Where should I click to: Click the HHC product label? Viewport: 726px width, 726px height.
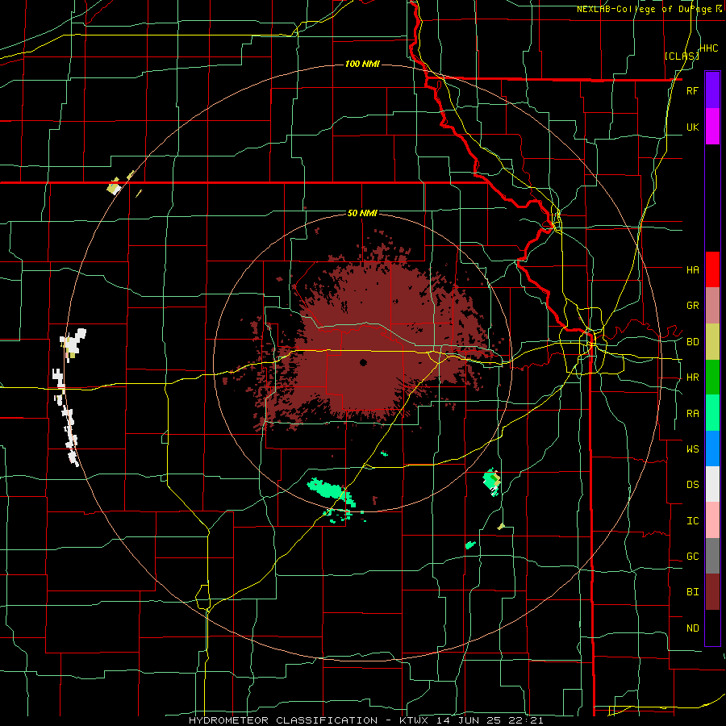[709, 48]
